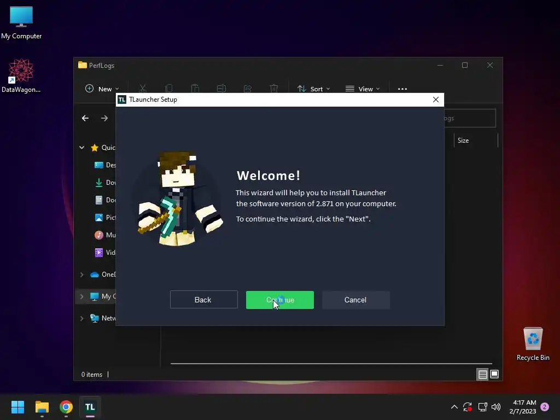Screen dimensions: 560x420
Task: Open the New dropdown in PerfLogs window
Action: [x=102, y=89]
